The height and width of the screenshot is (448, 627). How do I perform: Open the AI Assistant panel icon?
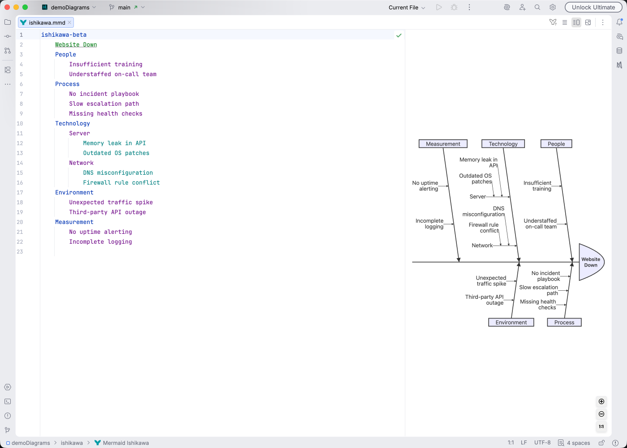tap(619, 37)
